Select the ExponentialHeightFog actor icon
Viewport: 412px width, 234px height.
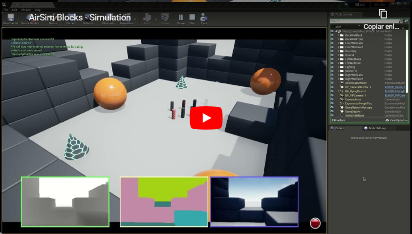pos(342,103)
